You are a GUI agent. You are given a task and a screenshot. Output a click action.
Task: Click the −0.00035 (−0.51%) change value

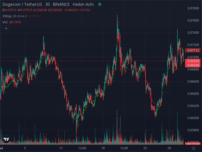click(x=77, y=10)
